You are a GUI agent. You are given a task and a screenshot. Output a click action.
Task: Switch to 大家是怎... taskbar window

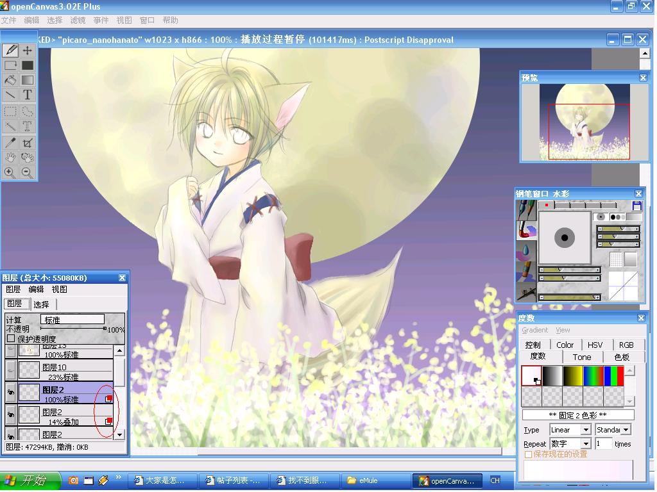(x=164, y=480)
